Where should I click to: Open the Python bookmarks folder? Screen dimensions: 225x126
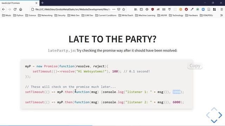click(x=18, y=15)
